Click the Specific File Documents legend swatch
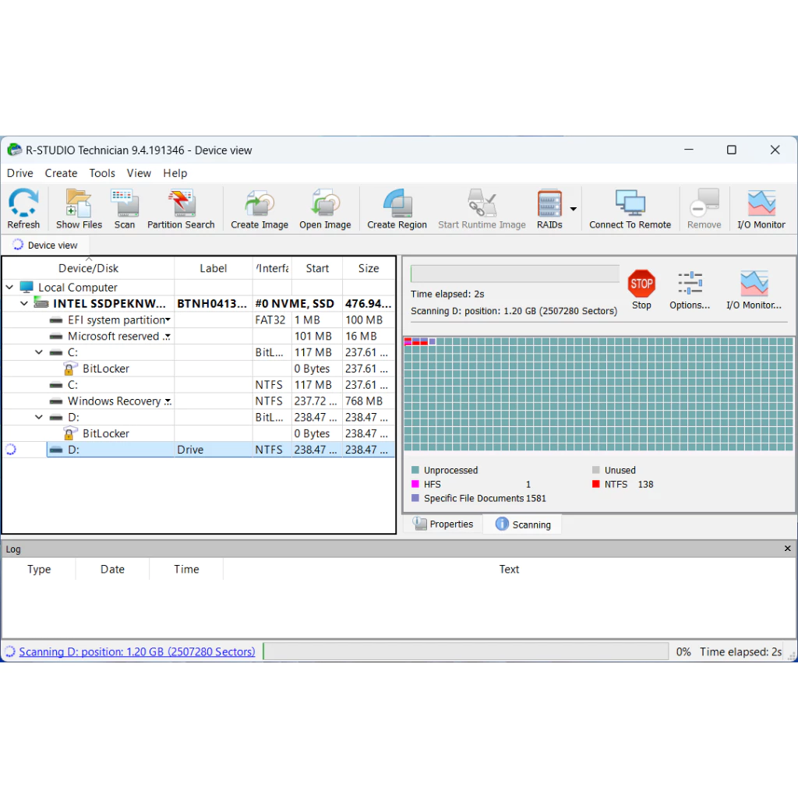 (415, 498)
